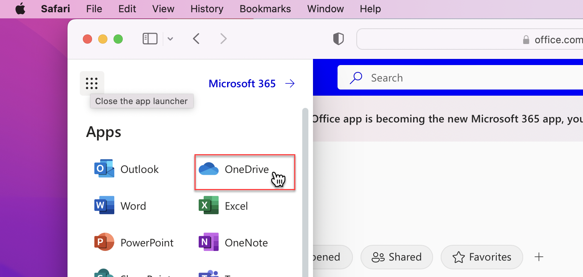The height and width of the screenshot is (277, 583).
Task: Click the Search field in Microsoft 365
Action: tap(460, 78)
